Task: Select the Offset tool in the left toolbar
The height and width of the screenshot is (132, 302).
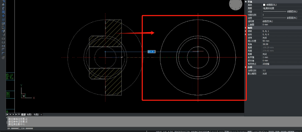Action: pyautogui.click(x=3, y=8)
